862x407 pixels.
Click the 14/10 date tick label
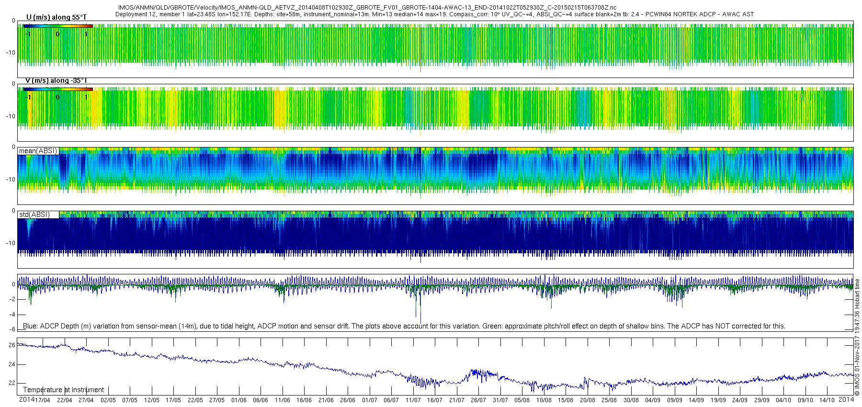coord(827,400)
